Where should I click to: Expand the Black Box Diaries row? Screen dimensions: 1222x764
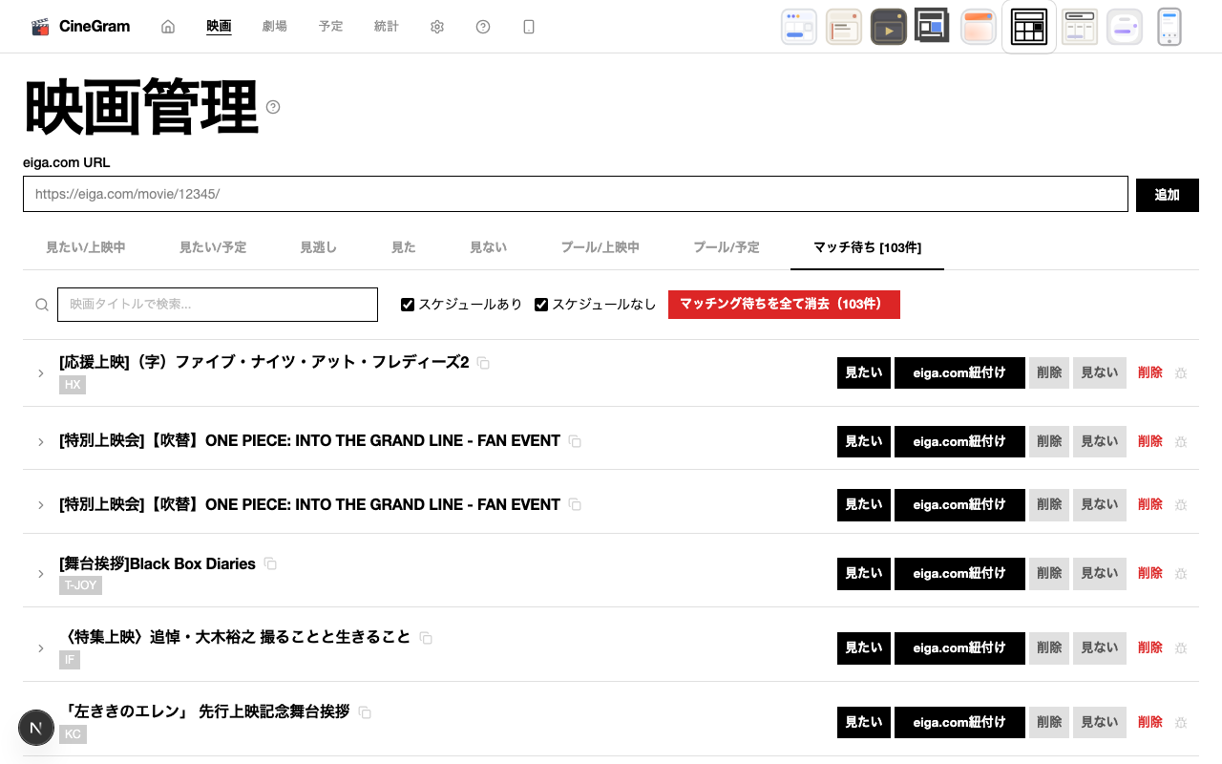[x=41, y=573]
